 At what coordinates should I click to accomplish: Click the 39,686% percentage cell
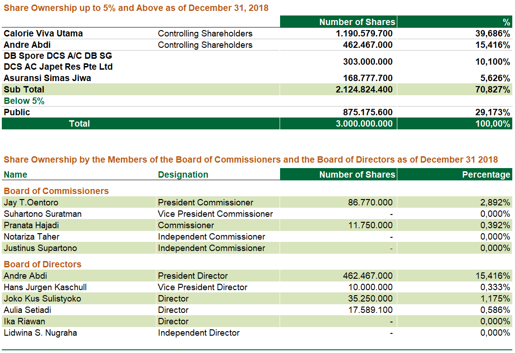pyautogui.click(x=493, y=34)
